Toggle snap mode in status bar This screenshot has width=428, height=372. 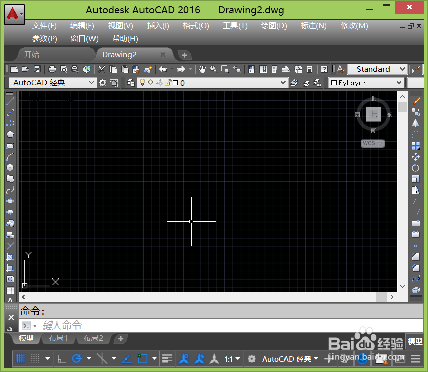pos(35,358)
